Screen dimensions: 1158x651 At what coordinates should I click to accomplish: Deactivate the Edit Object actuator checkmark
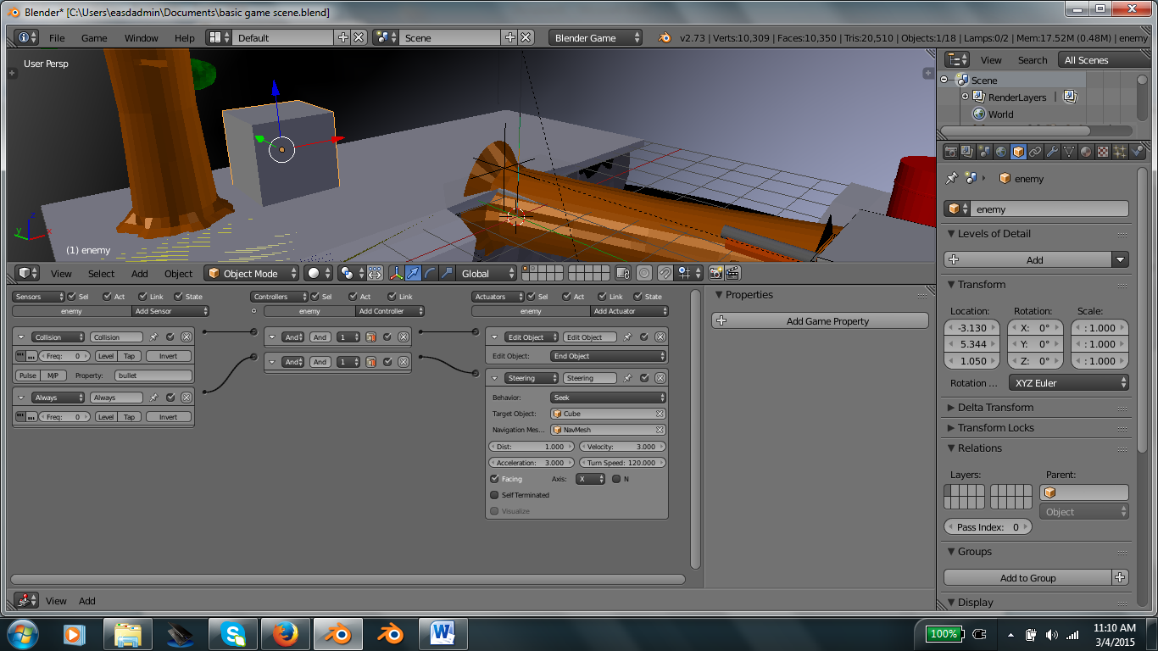[x=644, y=337]
